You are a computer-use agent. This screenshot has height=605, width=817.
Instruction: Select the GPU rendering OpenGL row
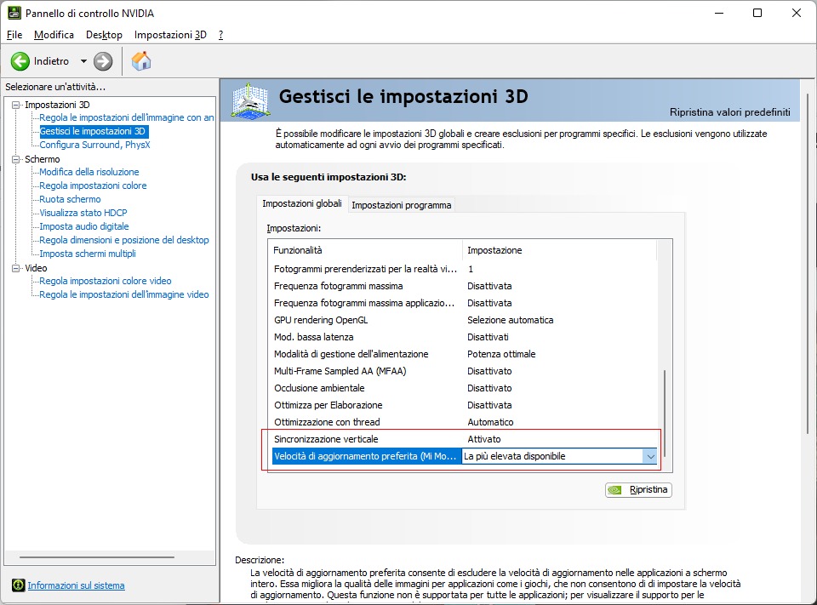(465, 320)
